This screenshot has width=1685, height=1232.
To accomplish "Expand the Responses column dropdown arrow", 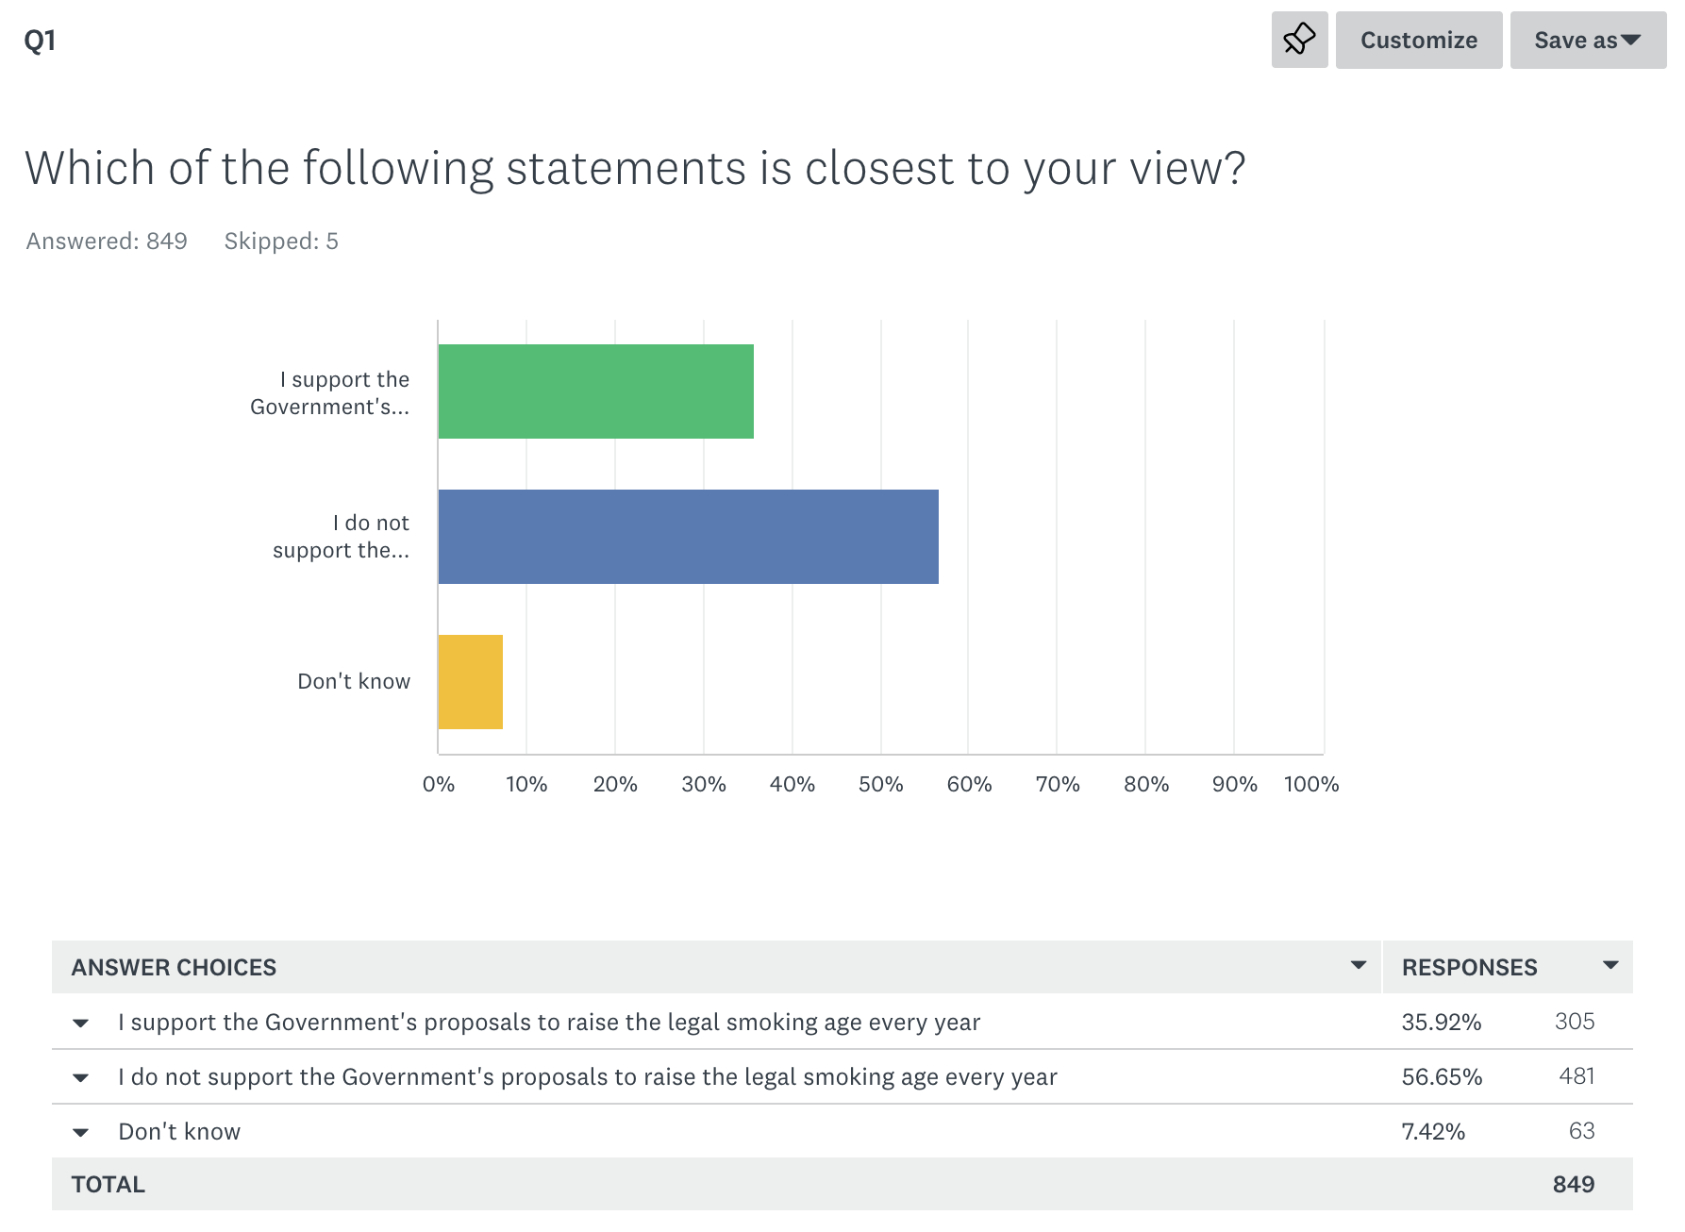I will pos(1610,965).
